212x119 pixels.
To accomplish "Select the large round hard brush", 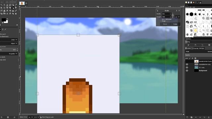I will tap(191, 14).
